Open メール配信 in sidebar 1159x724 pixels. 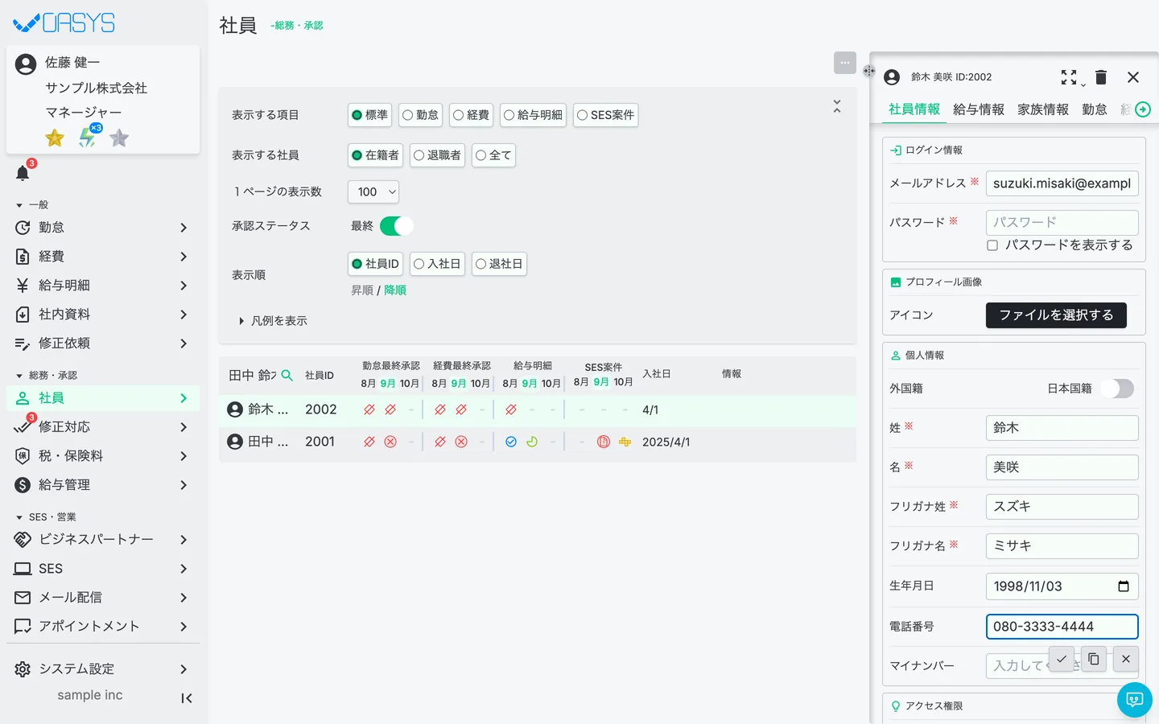[x=103, y=598]
